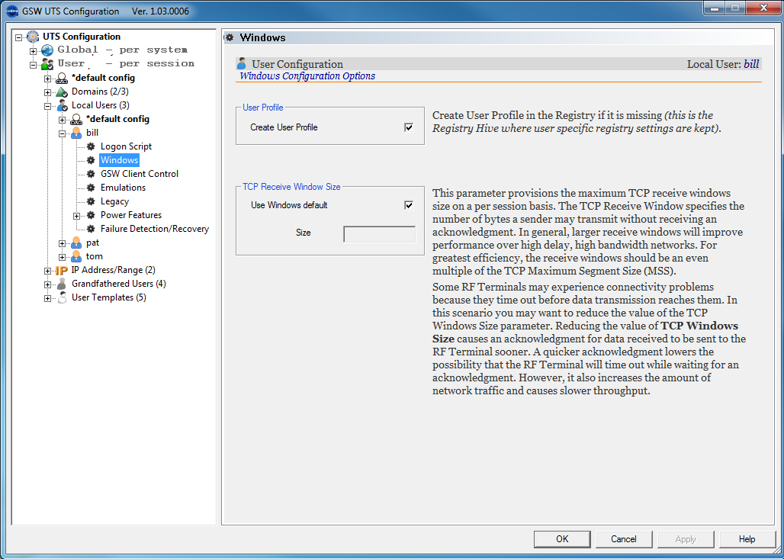Viewport: 784px width, 559px height.
Task: Expand the pat user node
Action: [x=63, y=243]
